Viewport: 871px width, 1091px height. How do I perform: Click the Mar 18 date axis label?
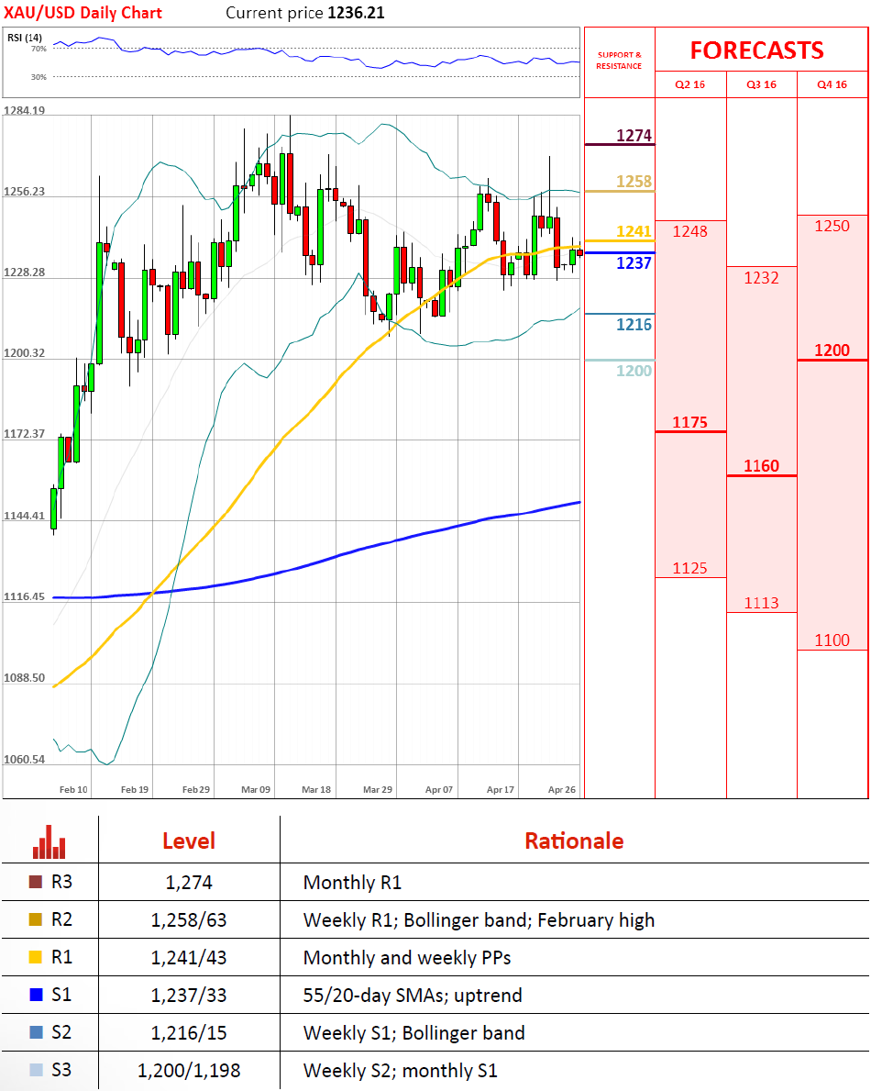[316, 790]
